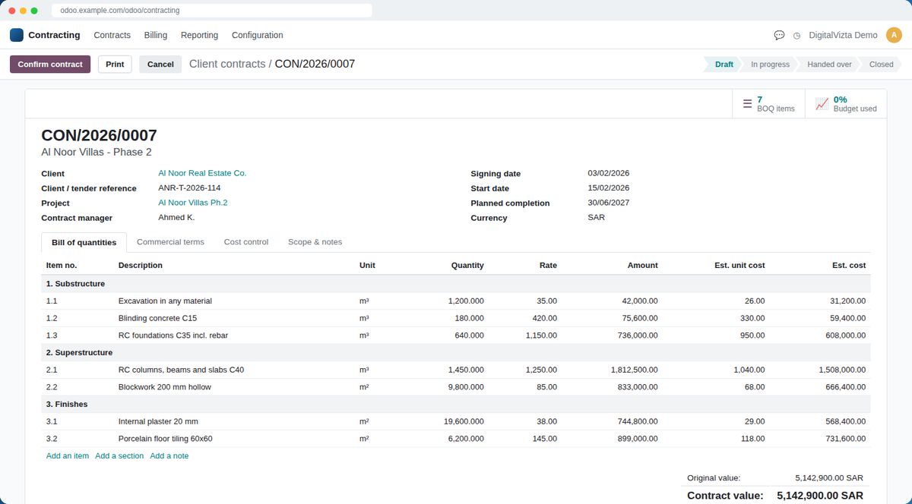This screenshot has width=912, height=504.
Task: Click the Signing date 03/02/2026 field
Action: tap(608, 173)
